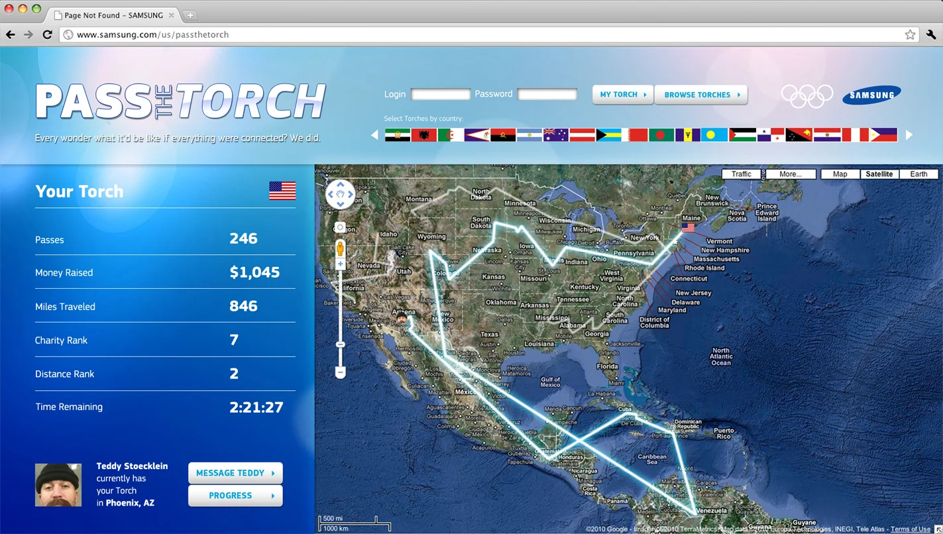Open the More... map options dropdown
This screenshot has height=534, width=943.
[x=790, y=174]
